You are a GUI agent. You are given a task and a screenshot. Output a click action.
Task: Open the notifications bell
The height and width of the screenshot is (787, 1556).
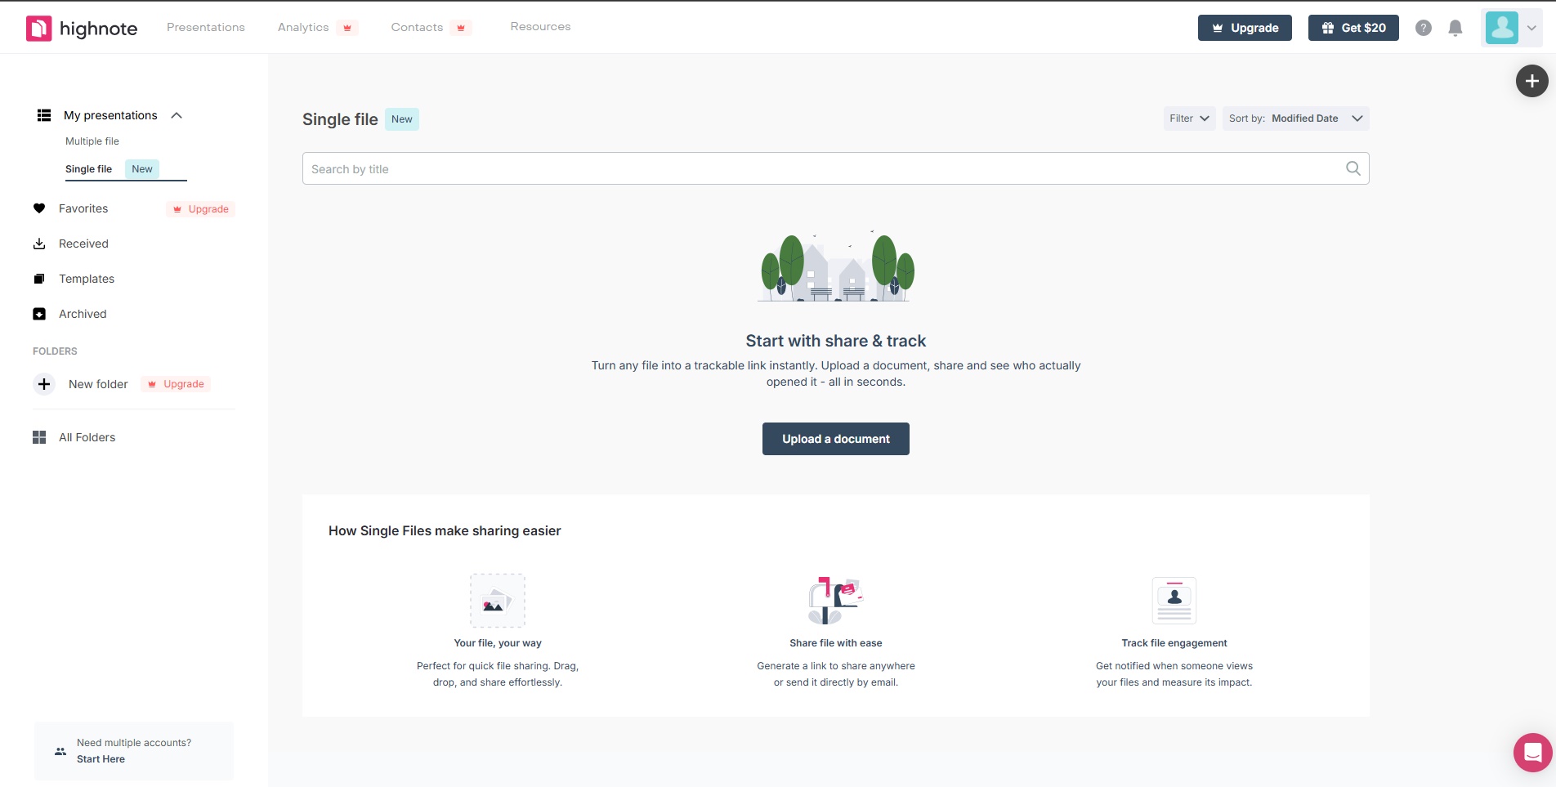1455,28
